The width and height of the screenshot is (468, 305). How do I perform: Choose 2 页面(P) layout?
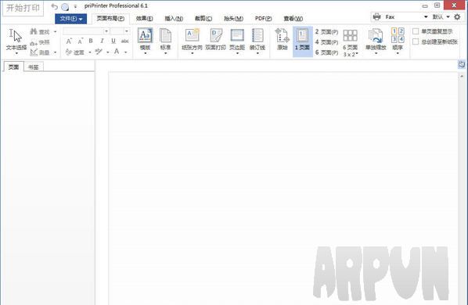tap(326, 31)
